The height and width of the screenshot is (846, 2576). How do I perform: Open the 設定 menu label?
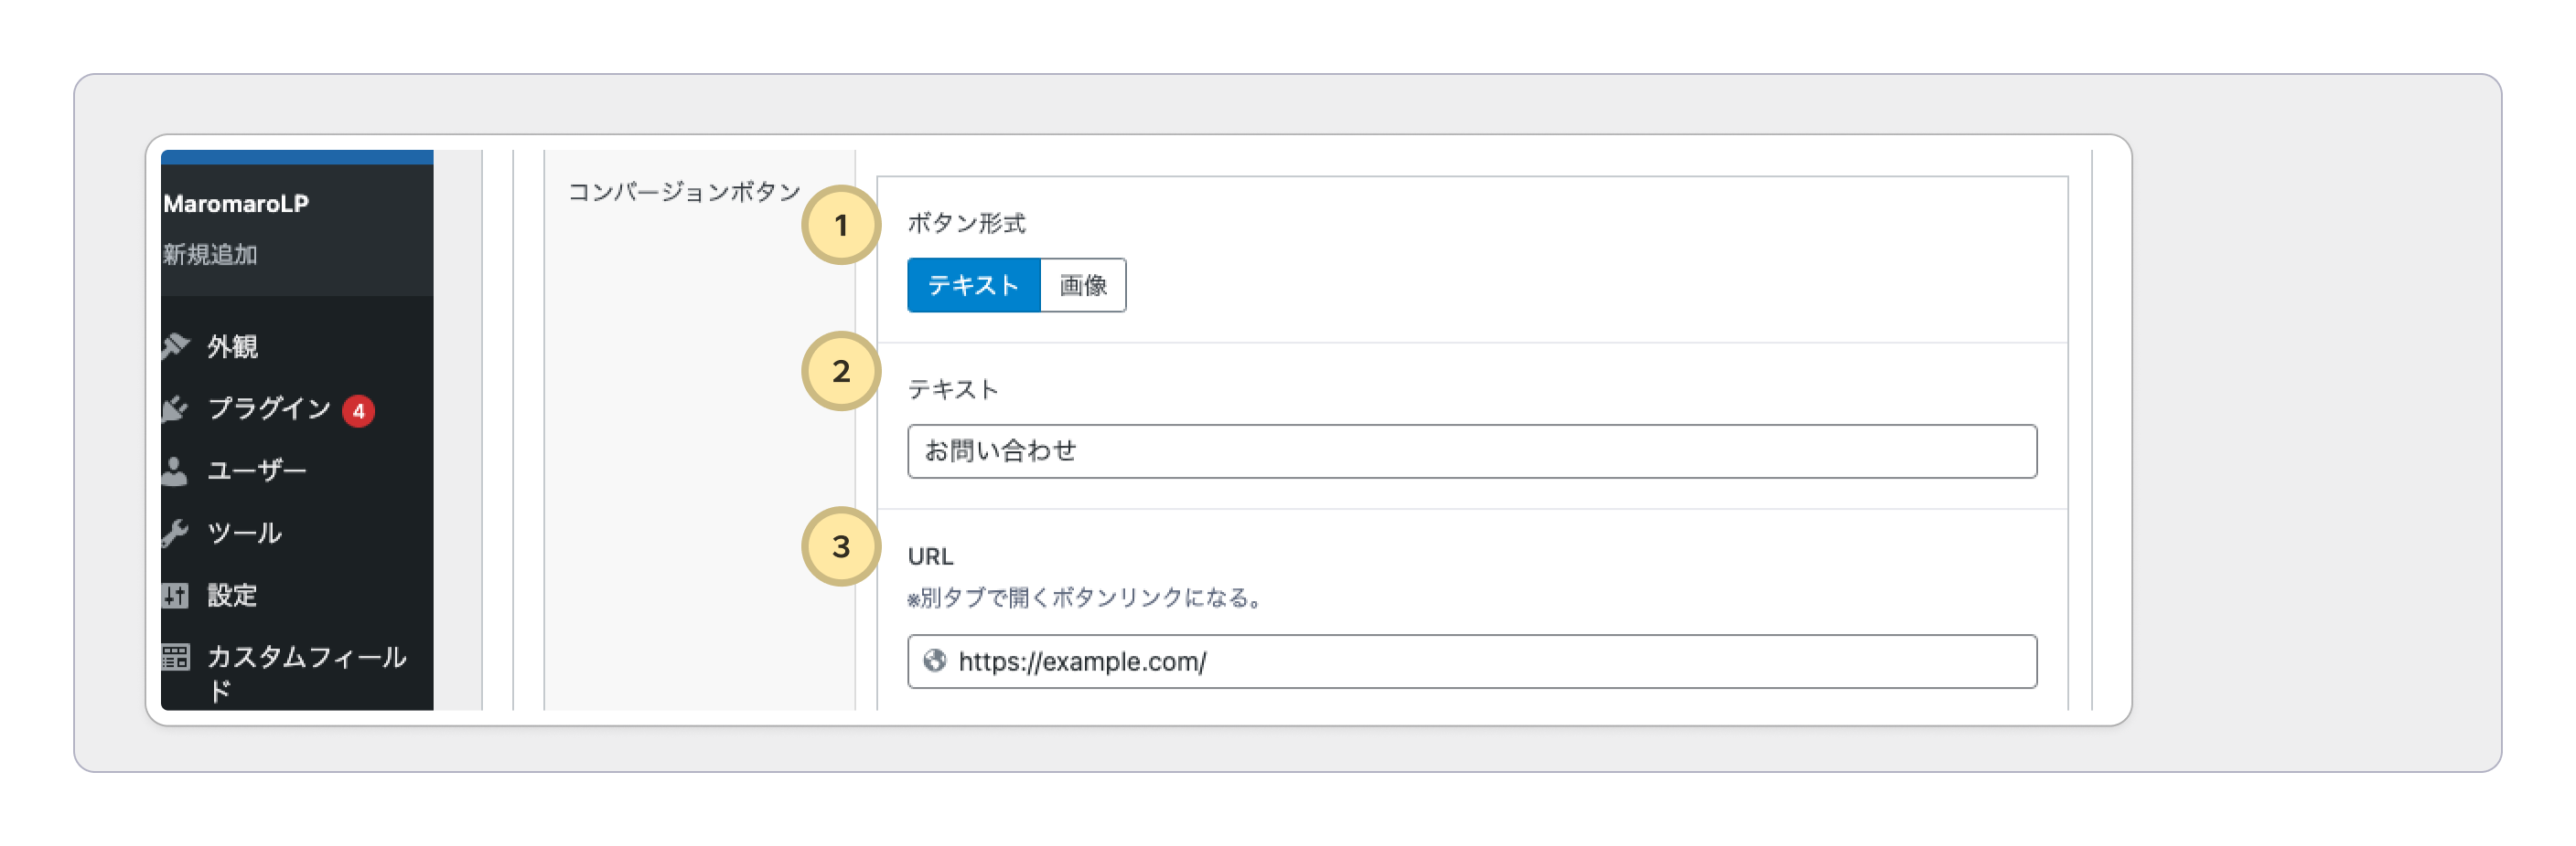point(233,596)
